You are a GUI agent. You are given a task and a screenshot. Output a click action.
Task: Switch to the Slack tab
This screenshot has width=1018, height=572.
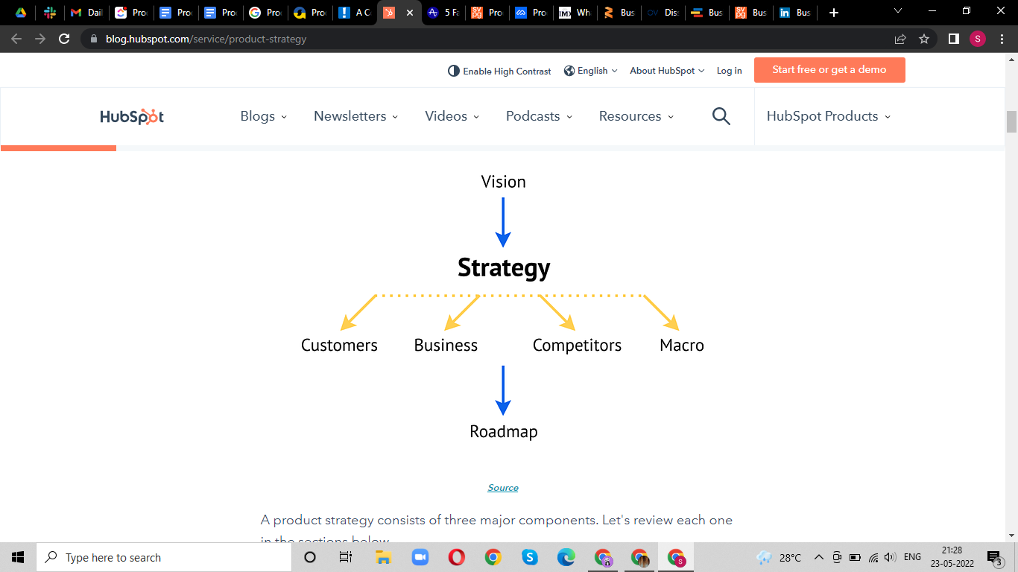[x=50, y=13]
